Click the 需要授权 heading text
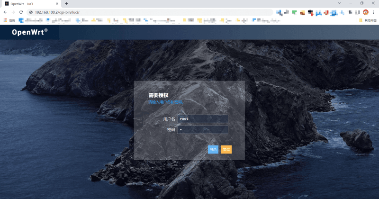The width and height of the screenshot is (379, 199). coord(158,95)
